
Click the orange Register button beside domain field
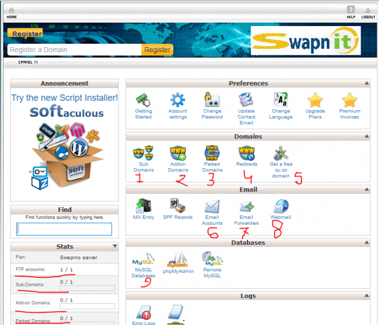coord(158,50)
